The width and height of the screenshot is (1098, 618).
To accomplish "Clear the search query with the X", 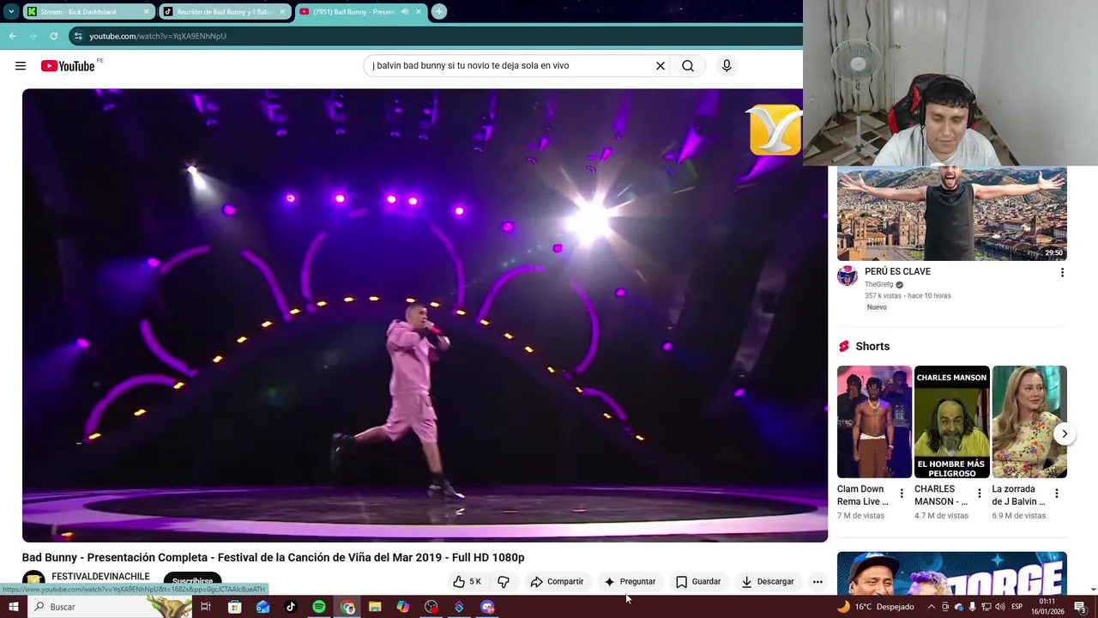I will coord(661,66).
